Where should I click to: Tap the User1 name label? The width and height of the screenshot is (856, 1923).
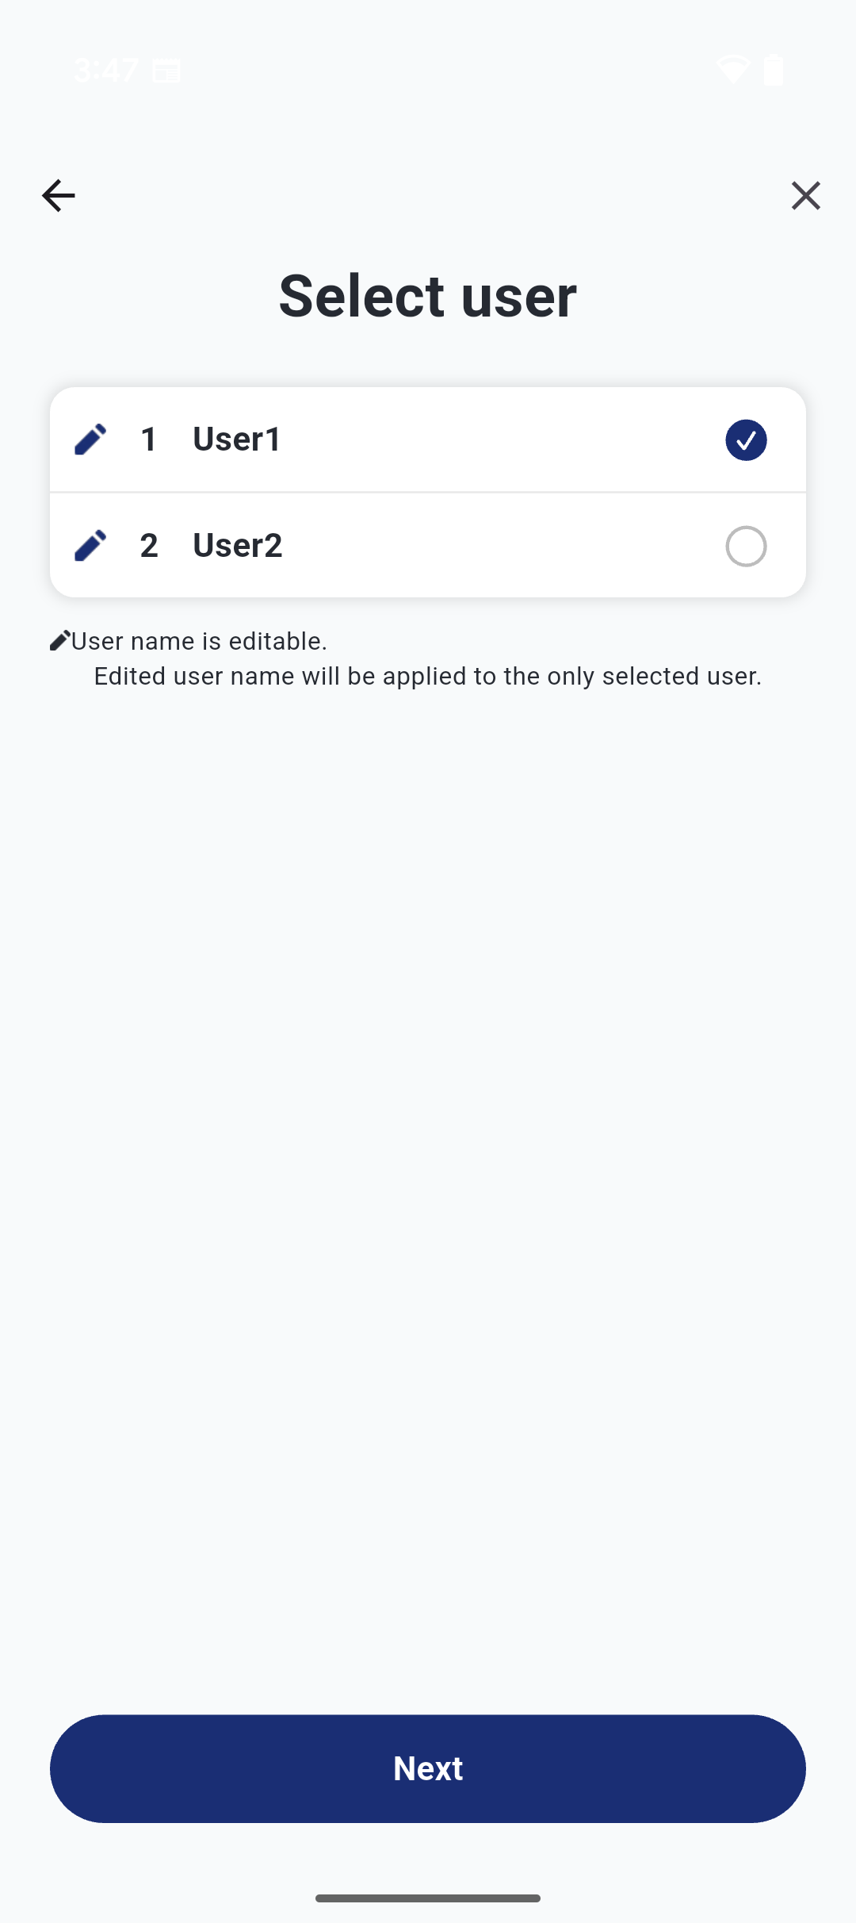click(237, 439)
